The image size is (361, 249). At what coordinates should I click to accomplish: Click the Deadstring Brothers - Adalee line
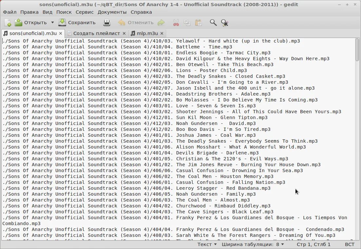(136, 94)
